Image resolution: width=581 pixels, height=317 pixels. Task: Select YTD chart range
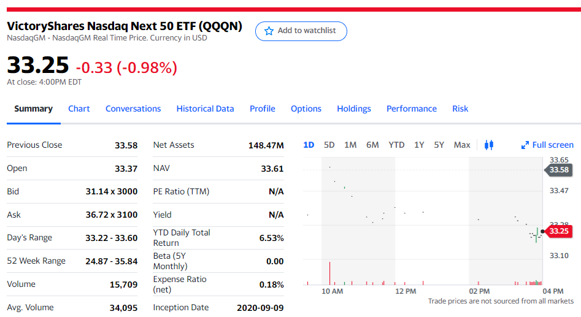pyautogui.click(x=396, y=145)
